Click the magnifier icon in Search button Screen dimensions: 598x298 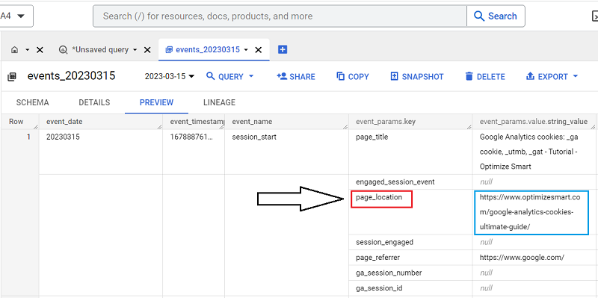(479, 16)
